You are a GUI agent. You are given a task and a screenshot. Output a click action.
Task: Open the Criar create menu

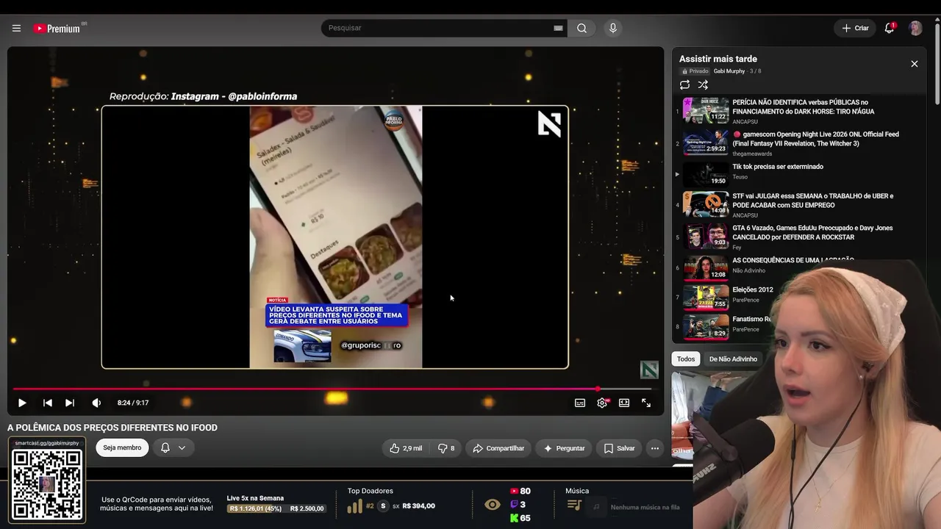pyautogui.click(x=855, y=28)
